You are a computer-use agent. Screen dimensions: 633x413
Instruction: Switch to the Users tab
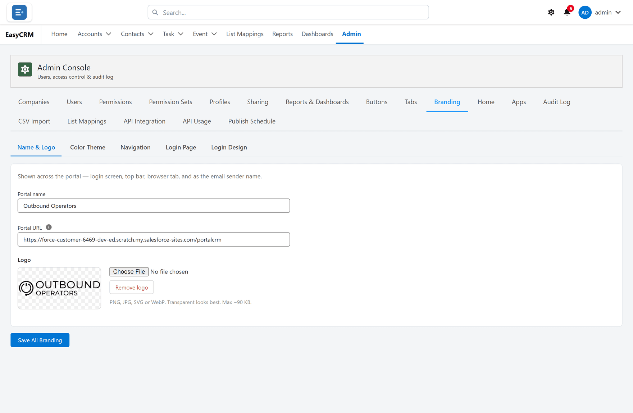coord(74,102)
